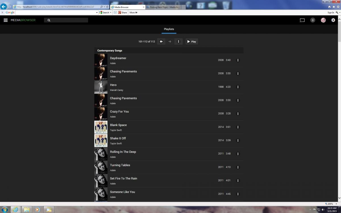The width and height of the screenshot is (341, 213).
Task: Expand the Google toolbar More menu
Action: pos(133,12)
